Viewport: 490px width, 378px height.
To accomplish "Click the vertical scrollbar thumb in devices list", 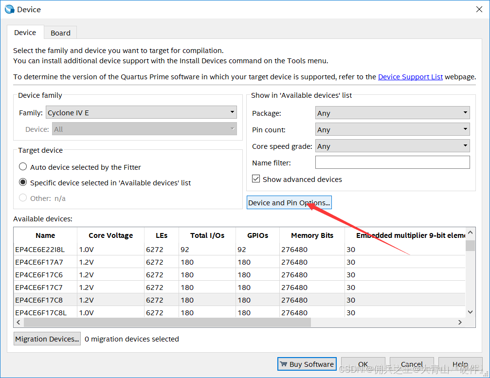I will pos(471,246).
